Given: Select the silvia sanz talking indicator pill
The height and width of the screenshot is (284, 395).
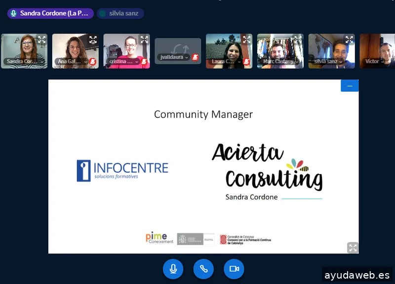Looking at the screenshot, I should (120, 13).
